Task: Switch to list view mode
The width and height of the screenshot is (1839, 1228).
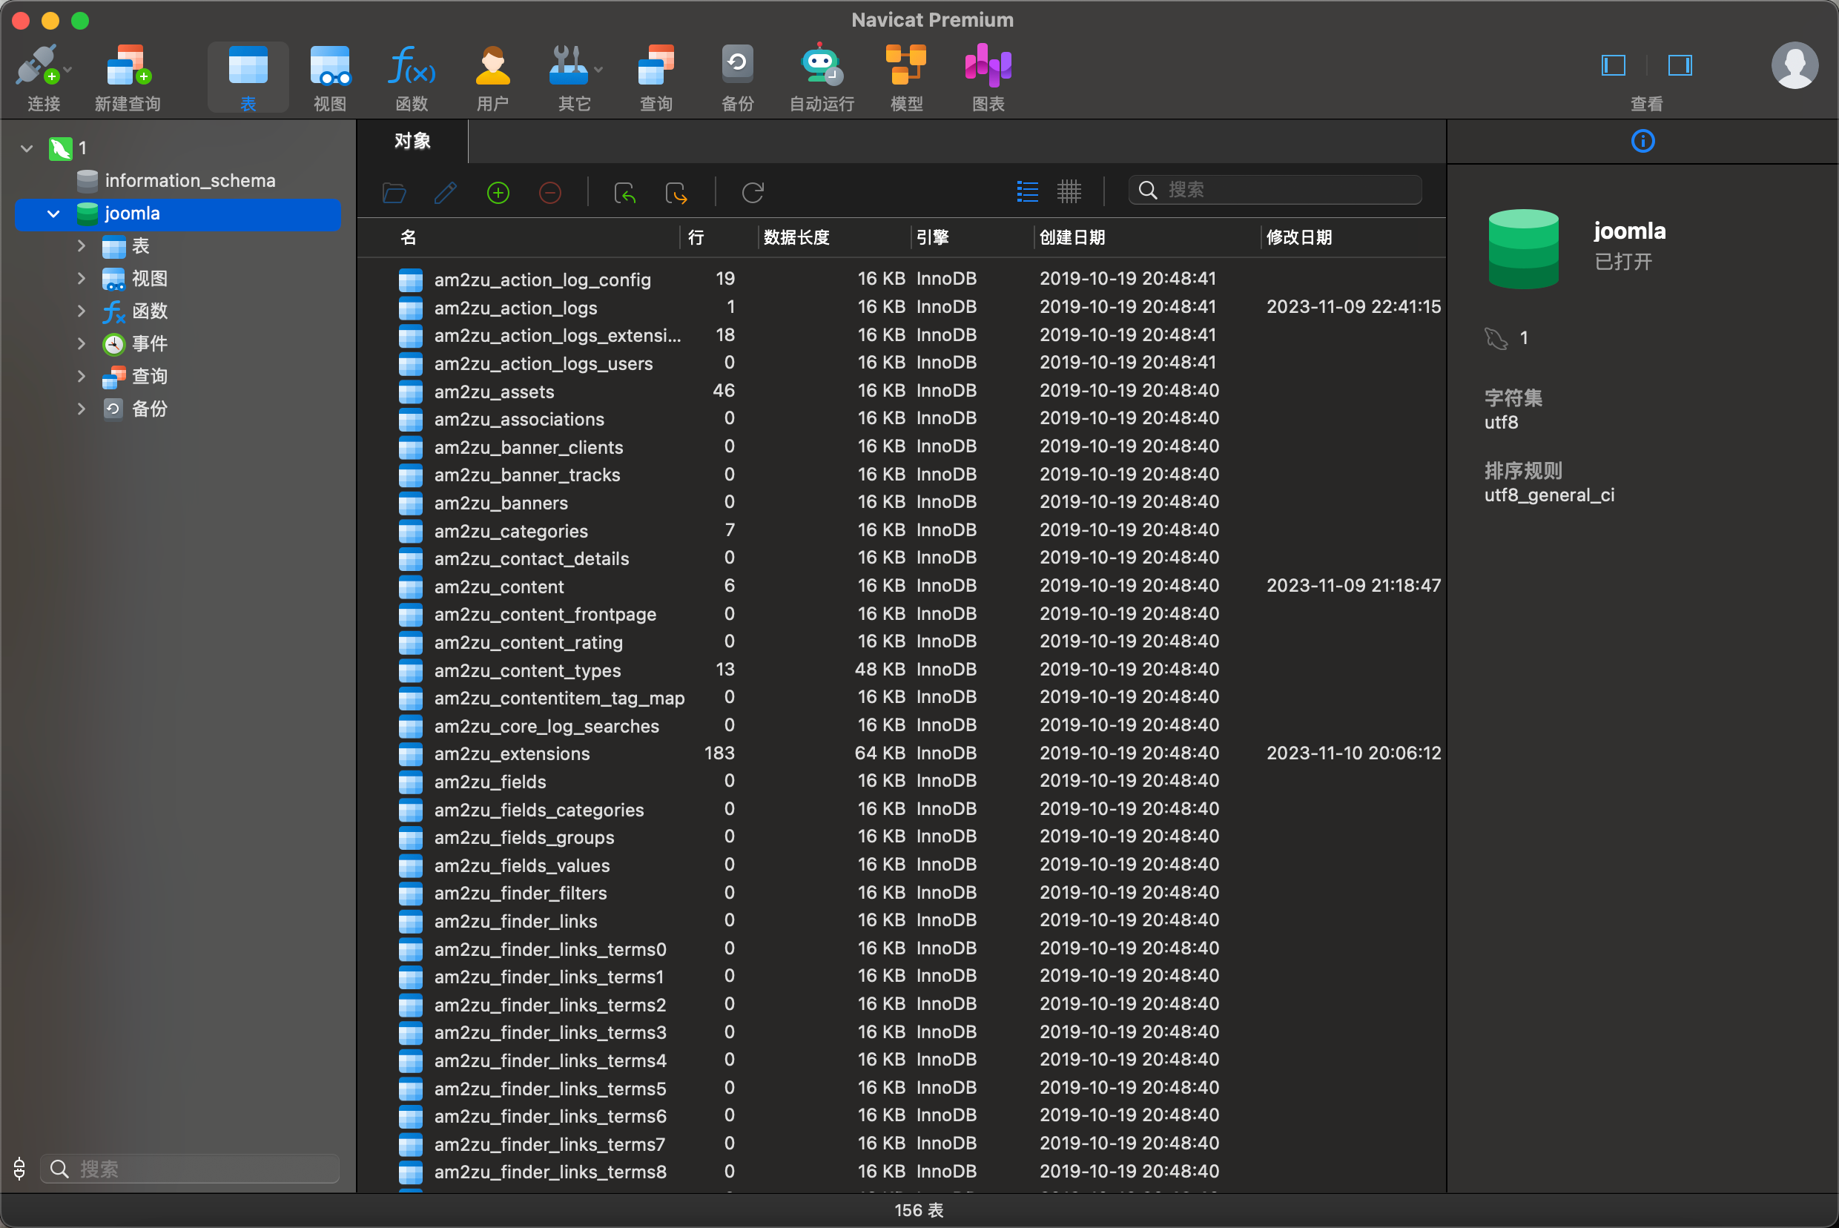Action: tap(1027, 191)
